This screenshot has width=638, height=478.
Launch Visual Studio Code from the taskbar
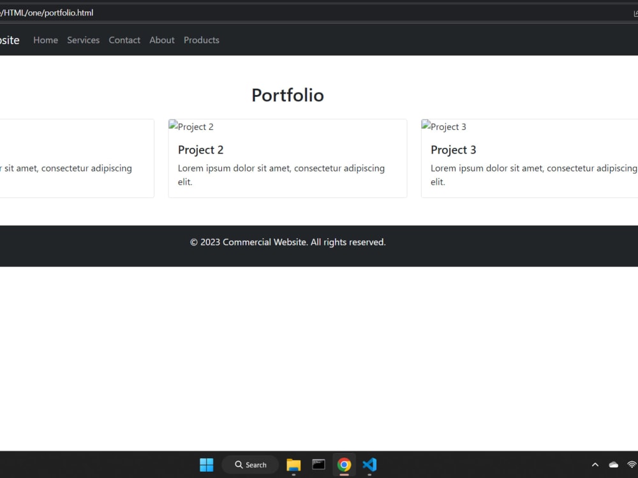tap(369, 465)
